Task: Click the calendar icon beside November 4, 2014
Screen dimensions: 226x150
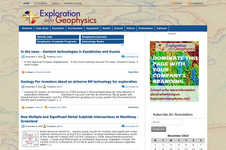Action: point(23,126)
